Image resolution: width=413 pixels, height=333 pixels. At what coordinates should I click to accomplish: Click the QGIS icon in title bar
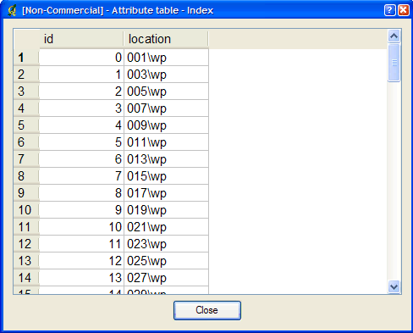(x=12, y=10)
